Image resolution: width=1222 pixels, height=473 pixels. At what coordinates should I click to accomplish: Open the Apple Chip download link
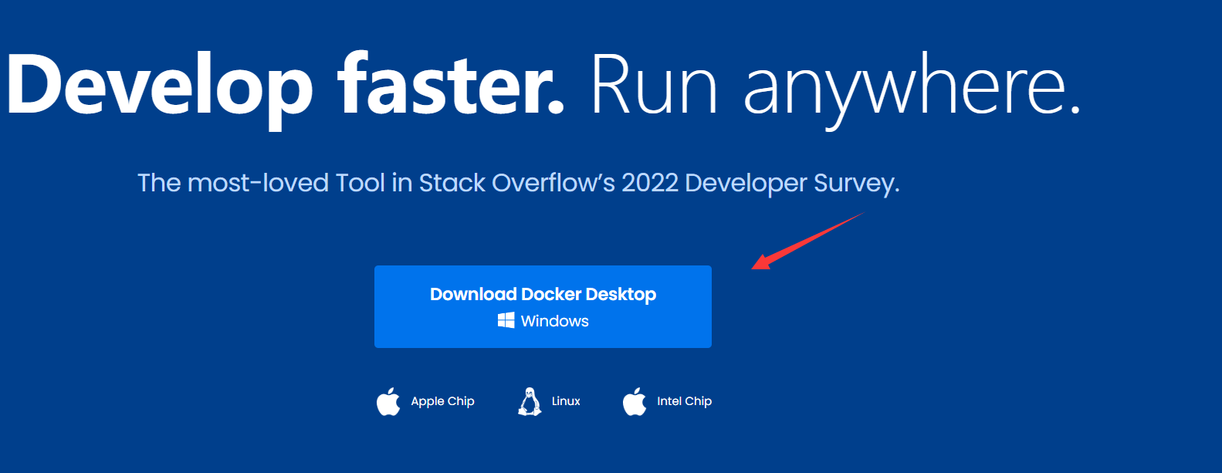442,401
